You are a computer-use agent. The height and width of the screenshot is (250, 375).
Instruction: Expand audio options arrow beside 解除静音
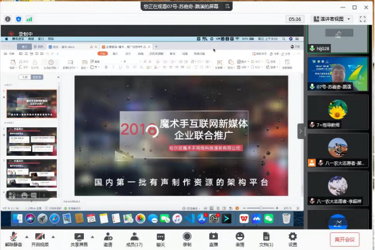pyautogui.click(x=26, y=237)
